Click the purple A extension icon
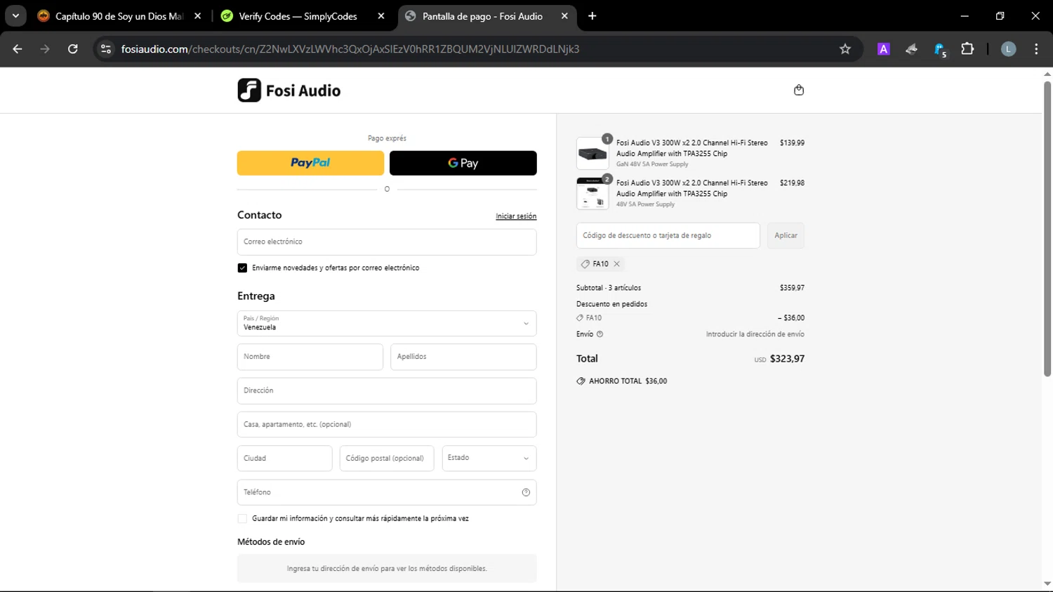Screen dimensions: 1053x592 (884, 49)
